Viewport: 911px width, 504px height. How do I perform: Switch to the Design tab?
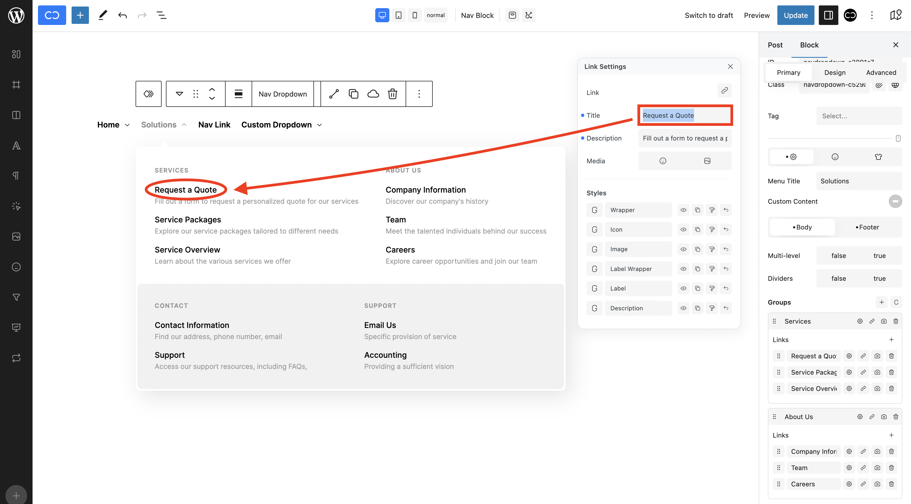pos(835,72)
